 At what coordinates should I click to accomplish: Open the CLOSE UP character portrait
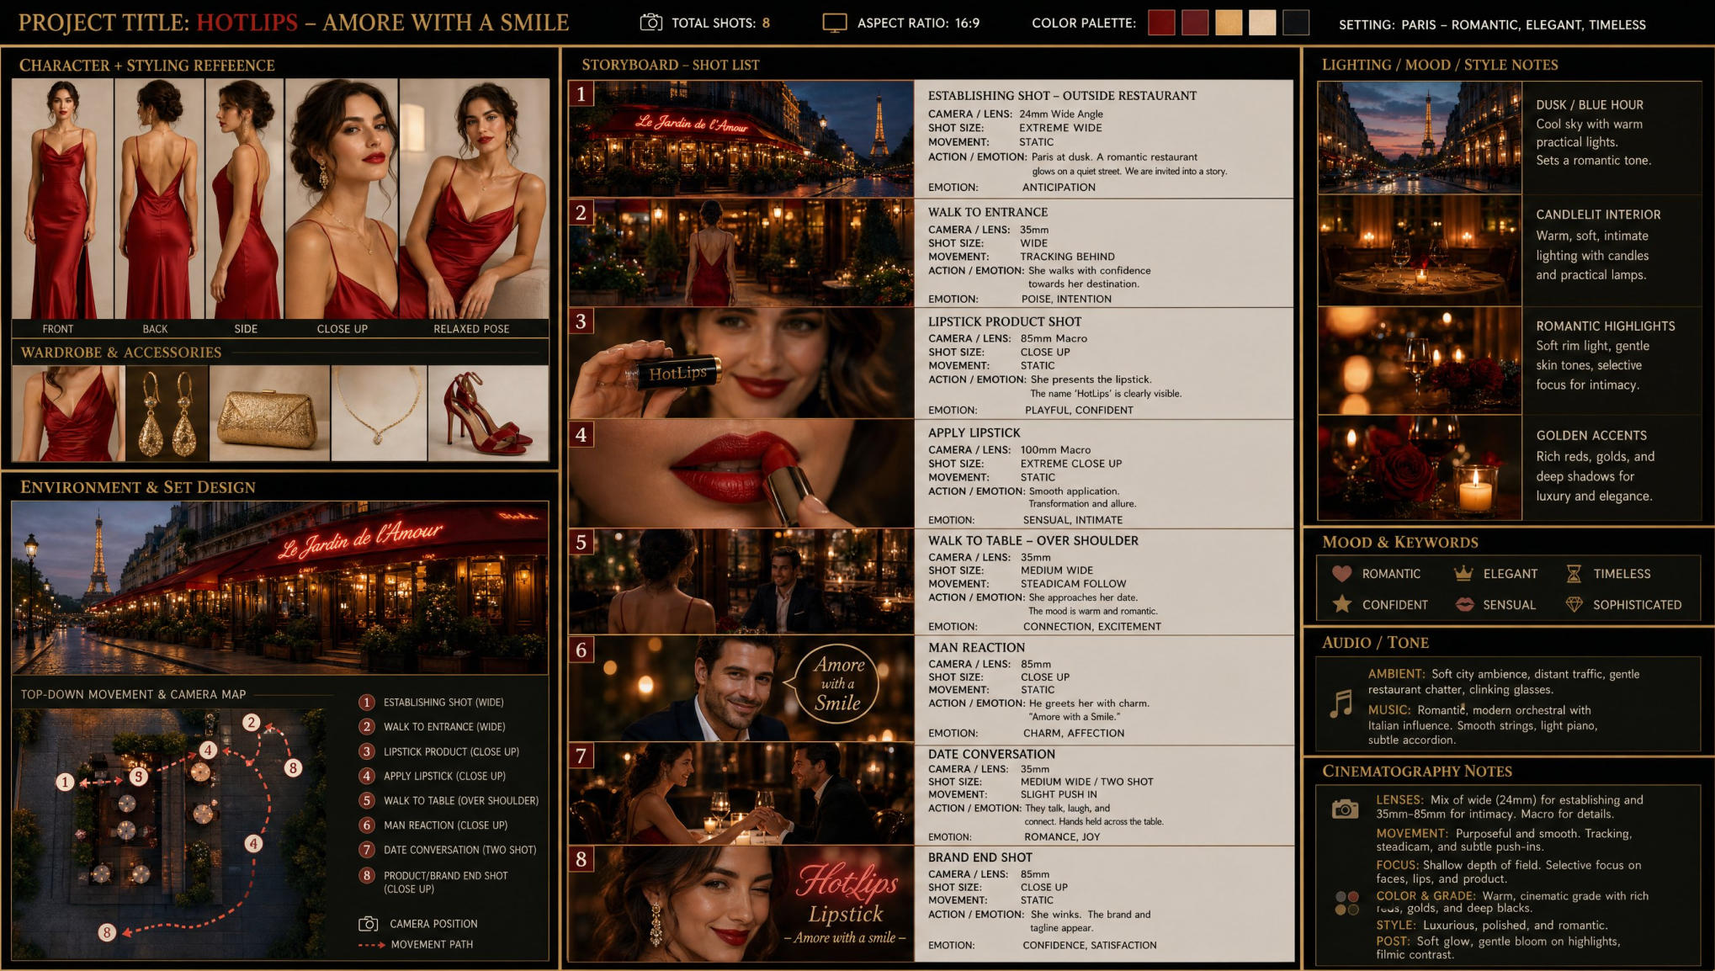(342, 199)
